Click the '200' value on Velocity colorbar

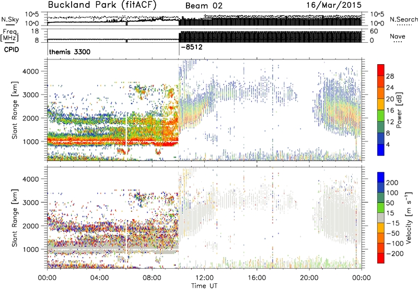(392, 183)
